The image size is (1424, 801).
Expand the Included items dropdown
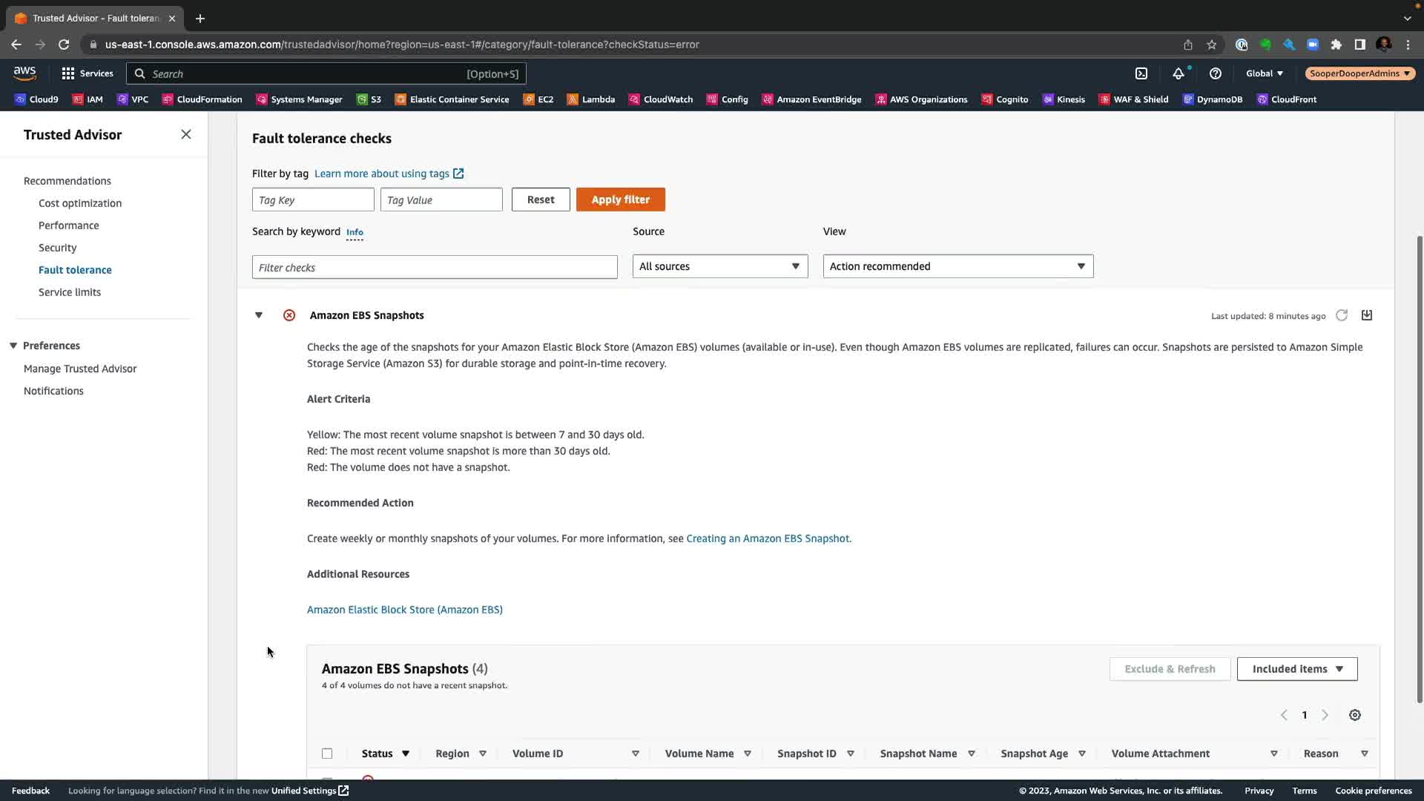click(x=1297, y=669)
